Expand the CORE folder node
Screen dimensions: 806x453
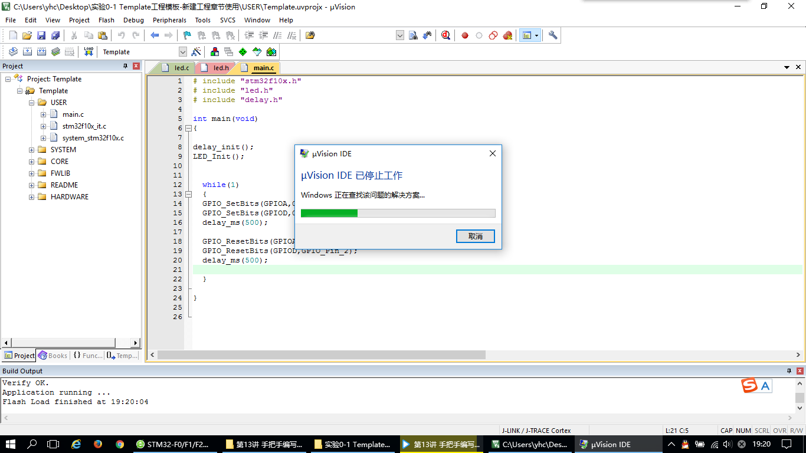(31, 162)
